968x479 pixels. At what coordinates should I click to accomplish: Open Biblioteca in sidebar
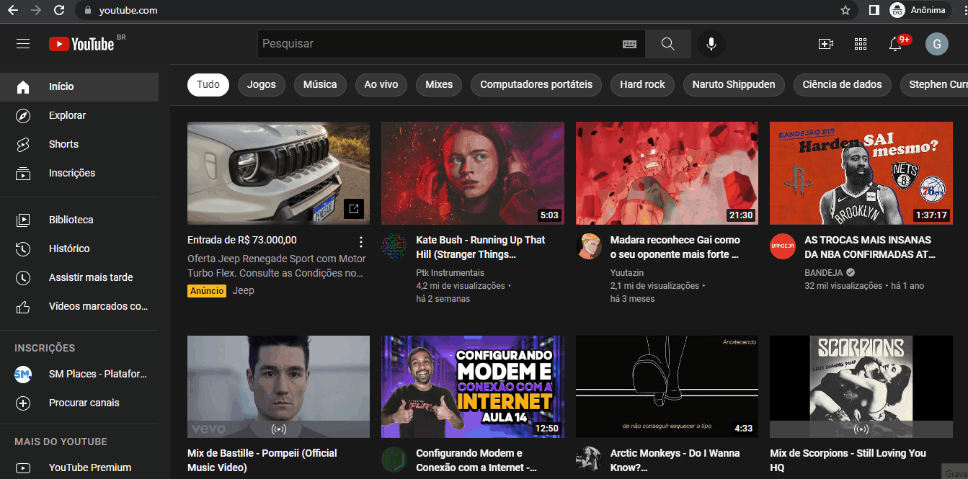(x=79, y=220)
